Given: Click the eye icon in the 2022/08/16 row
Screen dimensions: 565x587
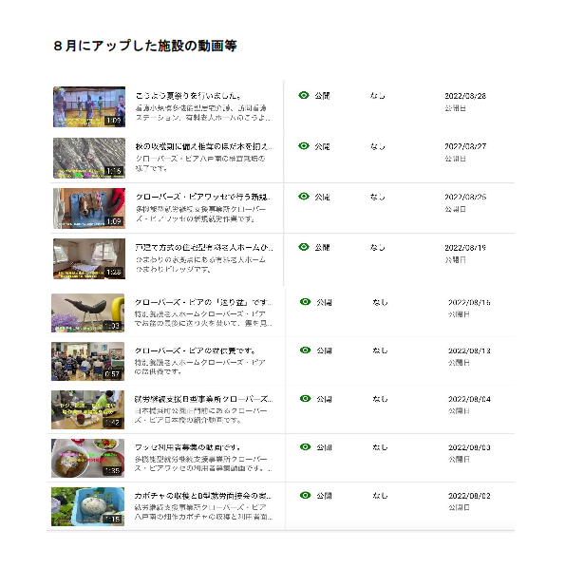Looking at the screenshot, I should coord(306,302).
